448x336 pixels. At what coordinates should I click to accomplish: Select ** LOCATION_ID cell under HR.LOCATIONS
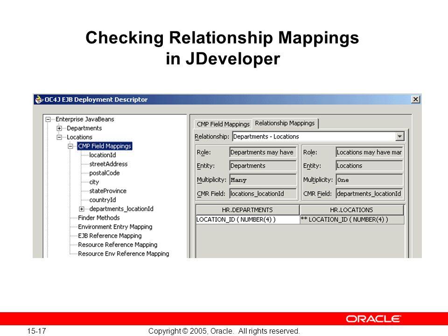pyautogui.click(x=352, y=219)
